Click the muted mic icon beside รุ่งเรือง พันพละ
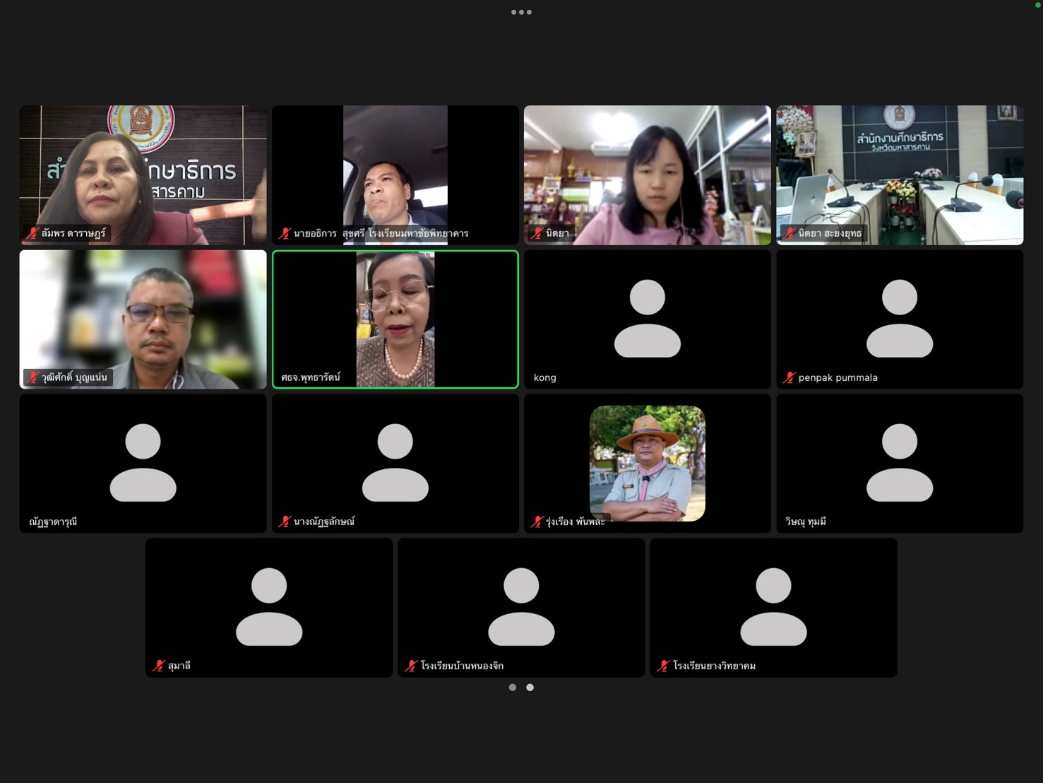1043x783 pixels. coord(536,522)
